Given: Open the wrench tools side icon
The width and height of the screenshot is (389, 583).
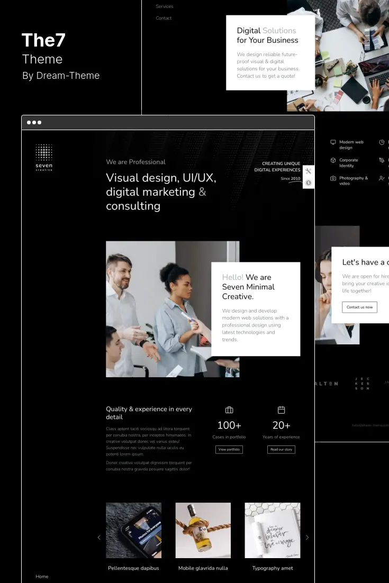Looking at the screenshot, I should click(x=309, y=171).
